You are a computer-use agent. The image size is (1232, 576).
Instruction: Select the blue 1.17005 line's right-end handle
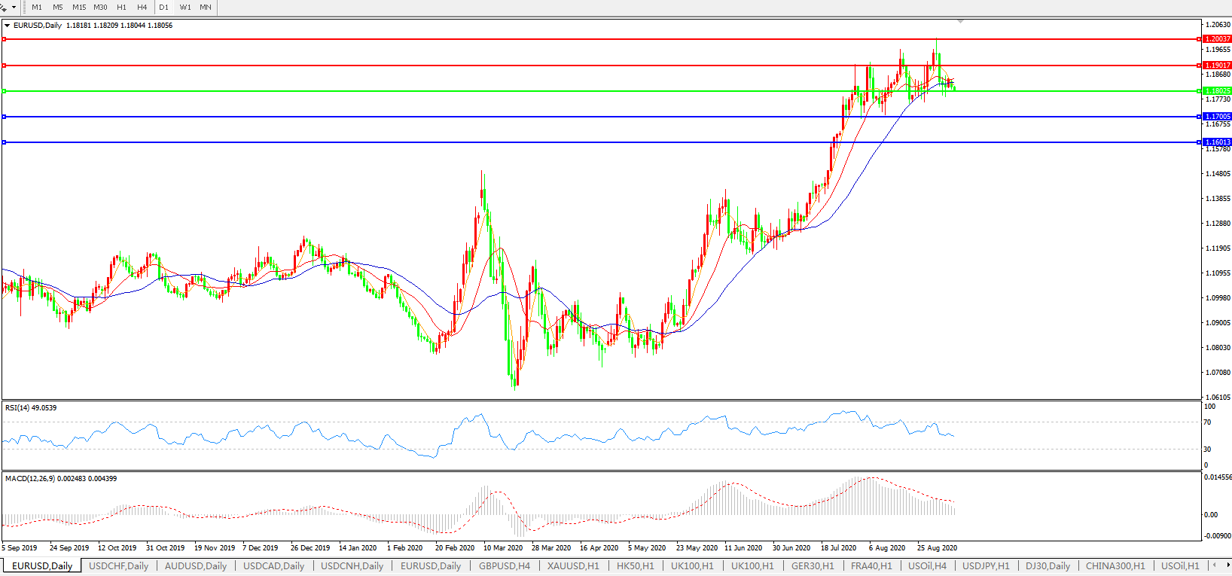point(1199,117)
